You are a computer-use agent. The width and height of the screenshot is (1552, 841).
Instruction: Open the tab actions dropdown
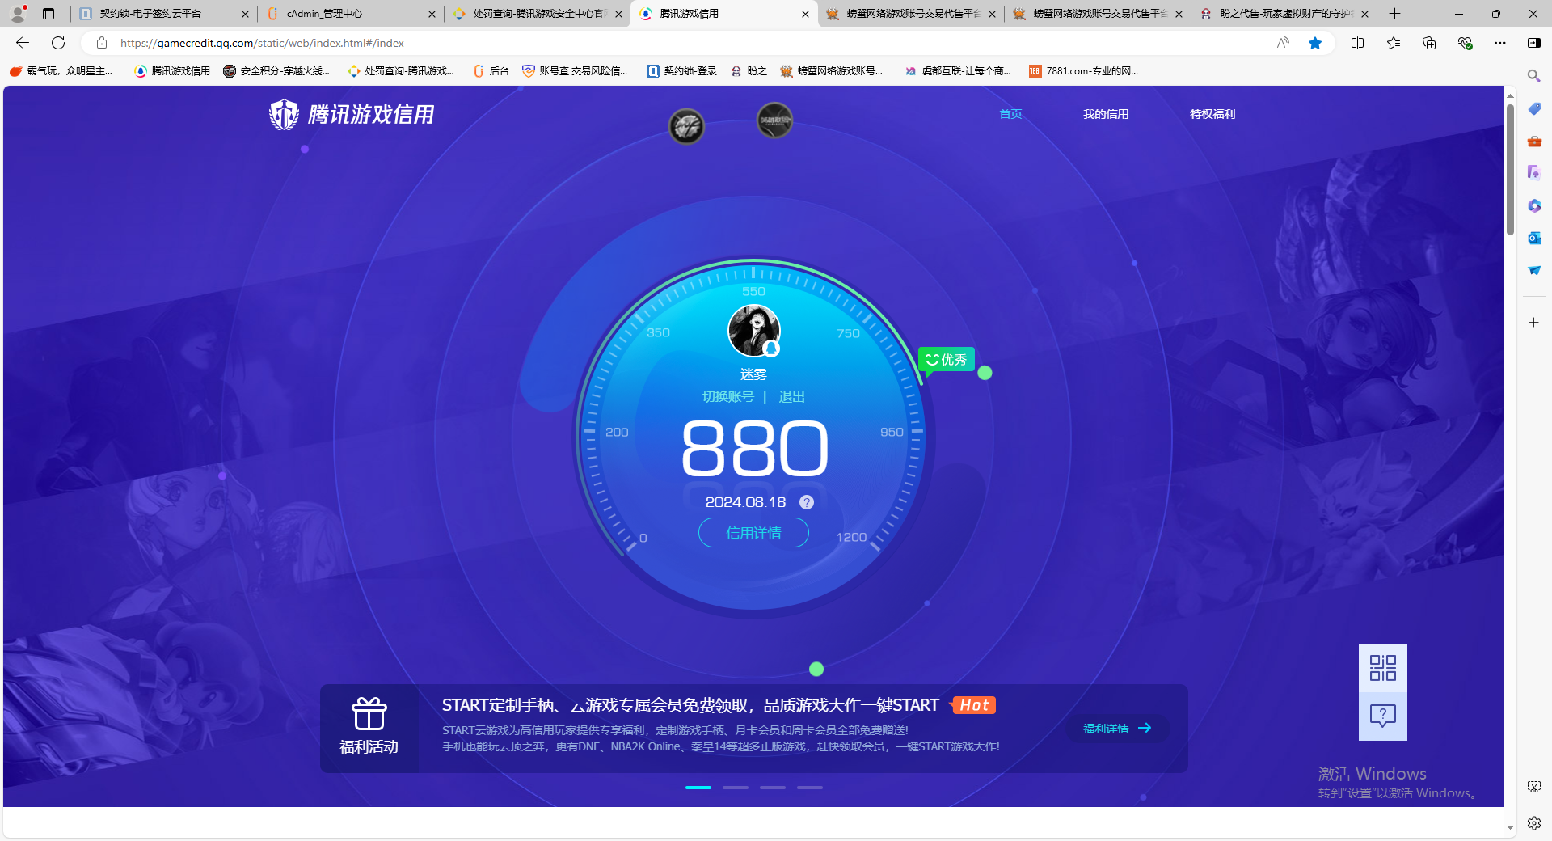coord(48,14)
